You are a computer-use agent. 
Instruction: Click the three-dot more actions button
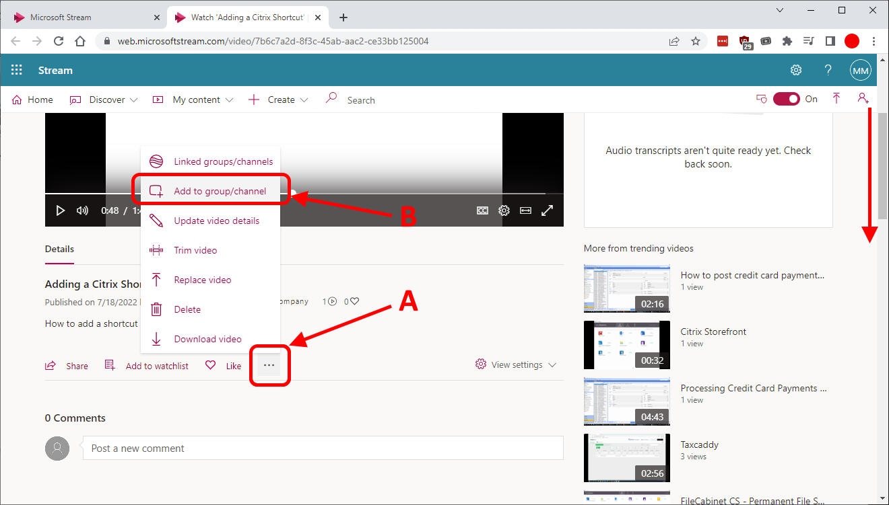[x=269, y=365]
